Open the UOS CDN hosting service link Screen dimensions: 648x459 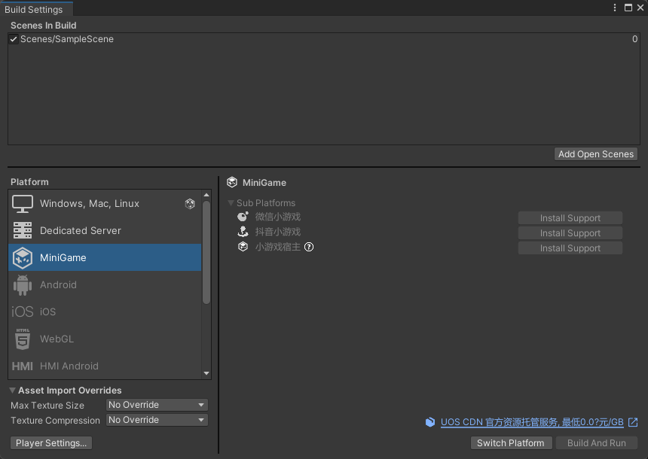(532, 422)
